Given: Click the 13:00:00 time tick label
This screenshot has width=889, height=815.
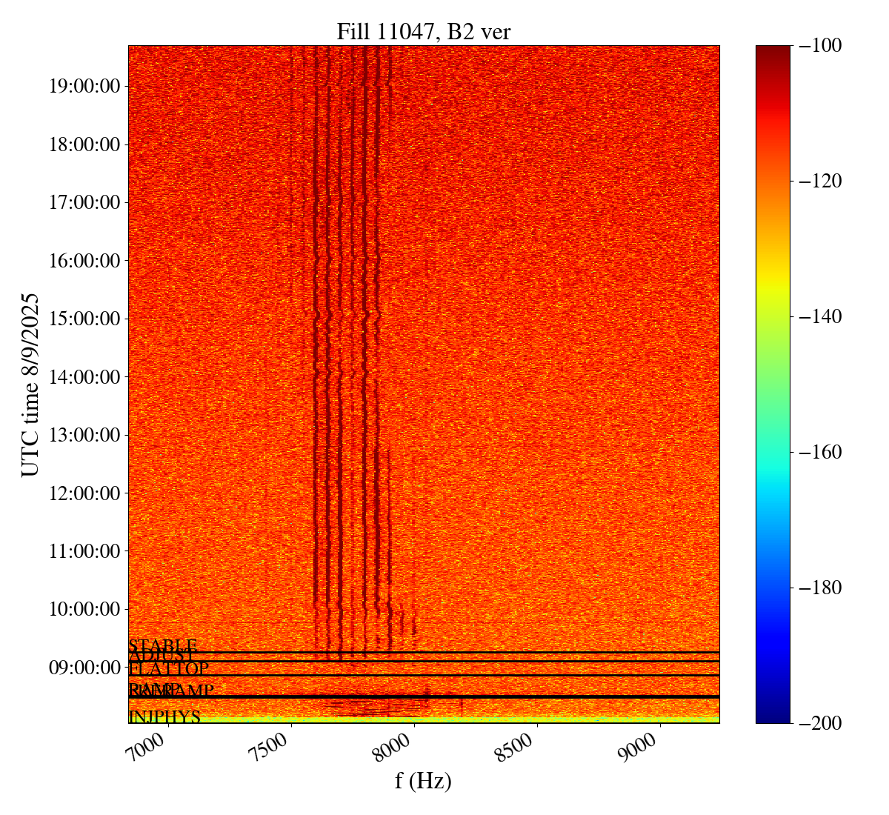Looking at the screenshot, I should point(84,435).
